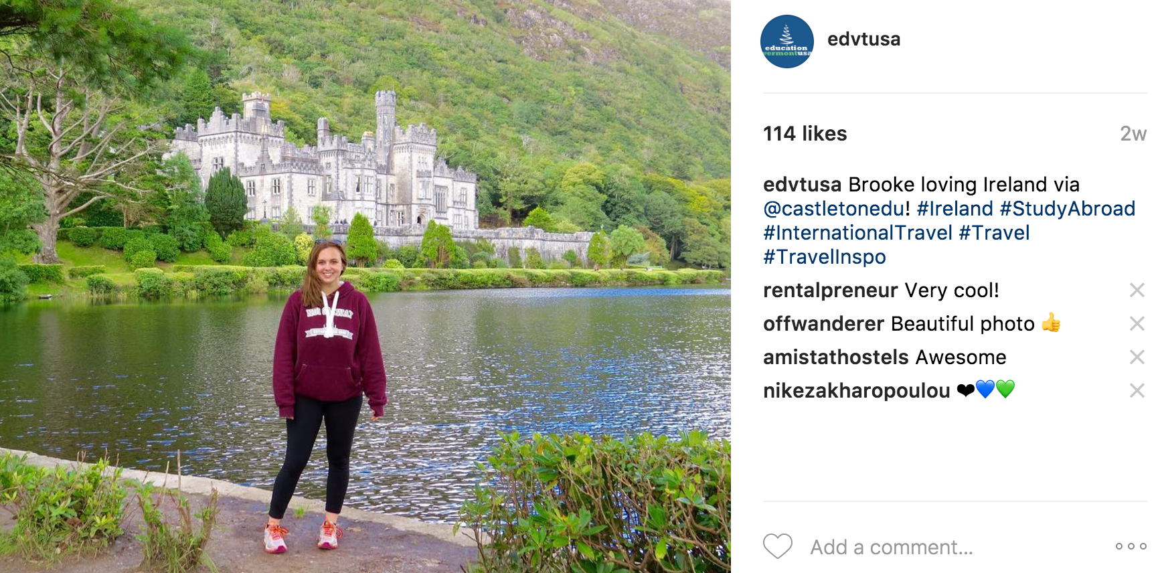Open the rentalpreneur commenter profile
The image size is (1162, 573).
830,291
